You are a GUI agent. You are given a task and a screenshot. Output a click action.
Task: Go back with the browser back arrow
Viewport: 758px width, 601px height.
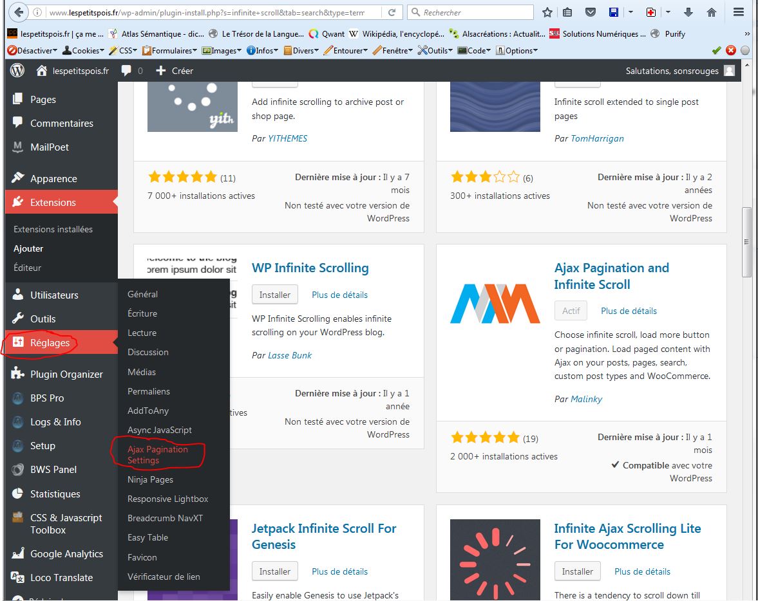(x=17, y=12)
